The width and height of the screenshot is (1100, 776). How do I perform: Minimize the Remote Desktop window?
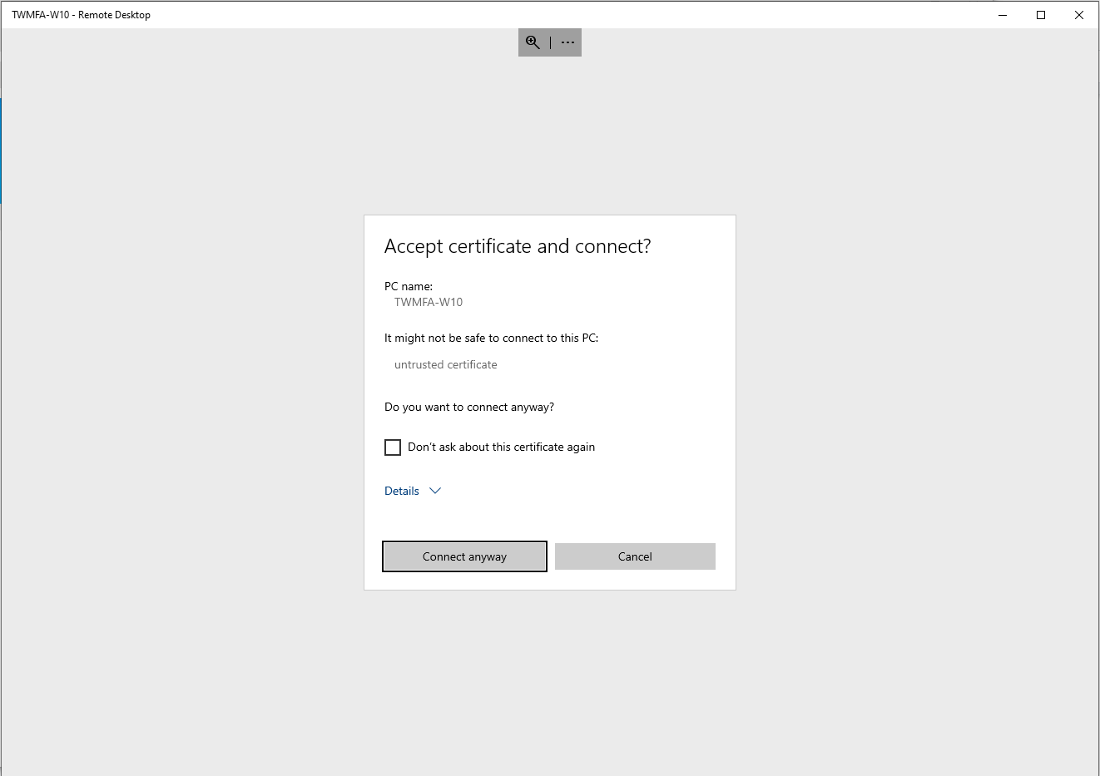pos(1003,15)
